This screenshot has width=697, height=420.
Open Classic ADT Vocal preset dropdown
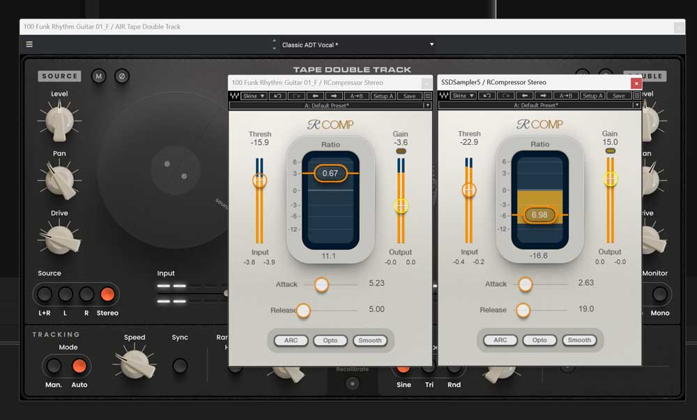[431, 45]
